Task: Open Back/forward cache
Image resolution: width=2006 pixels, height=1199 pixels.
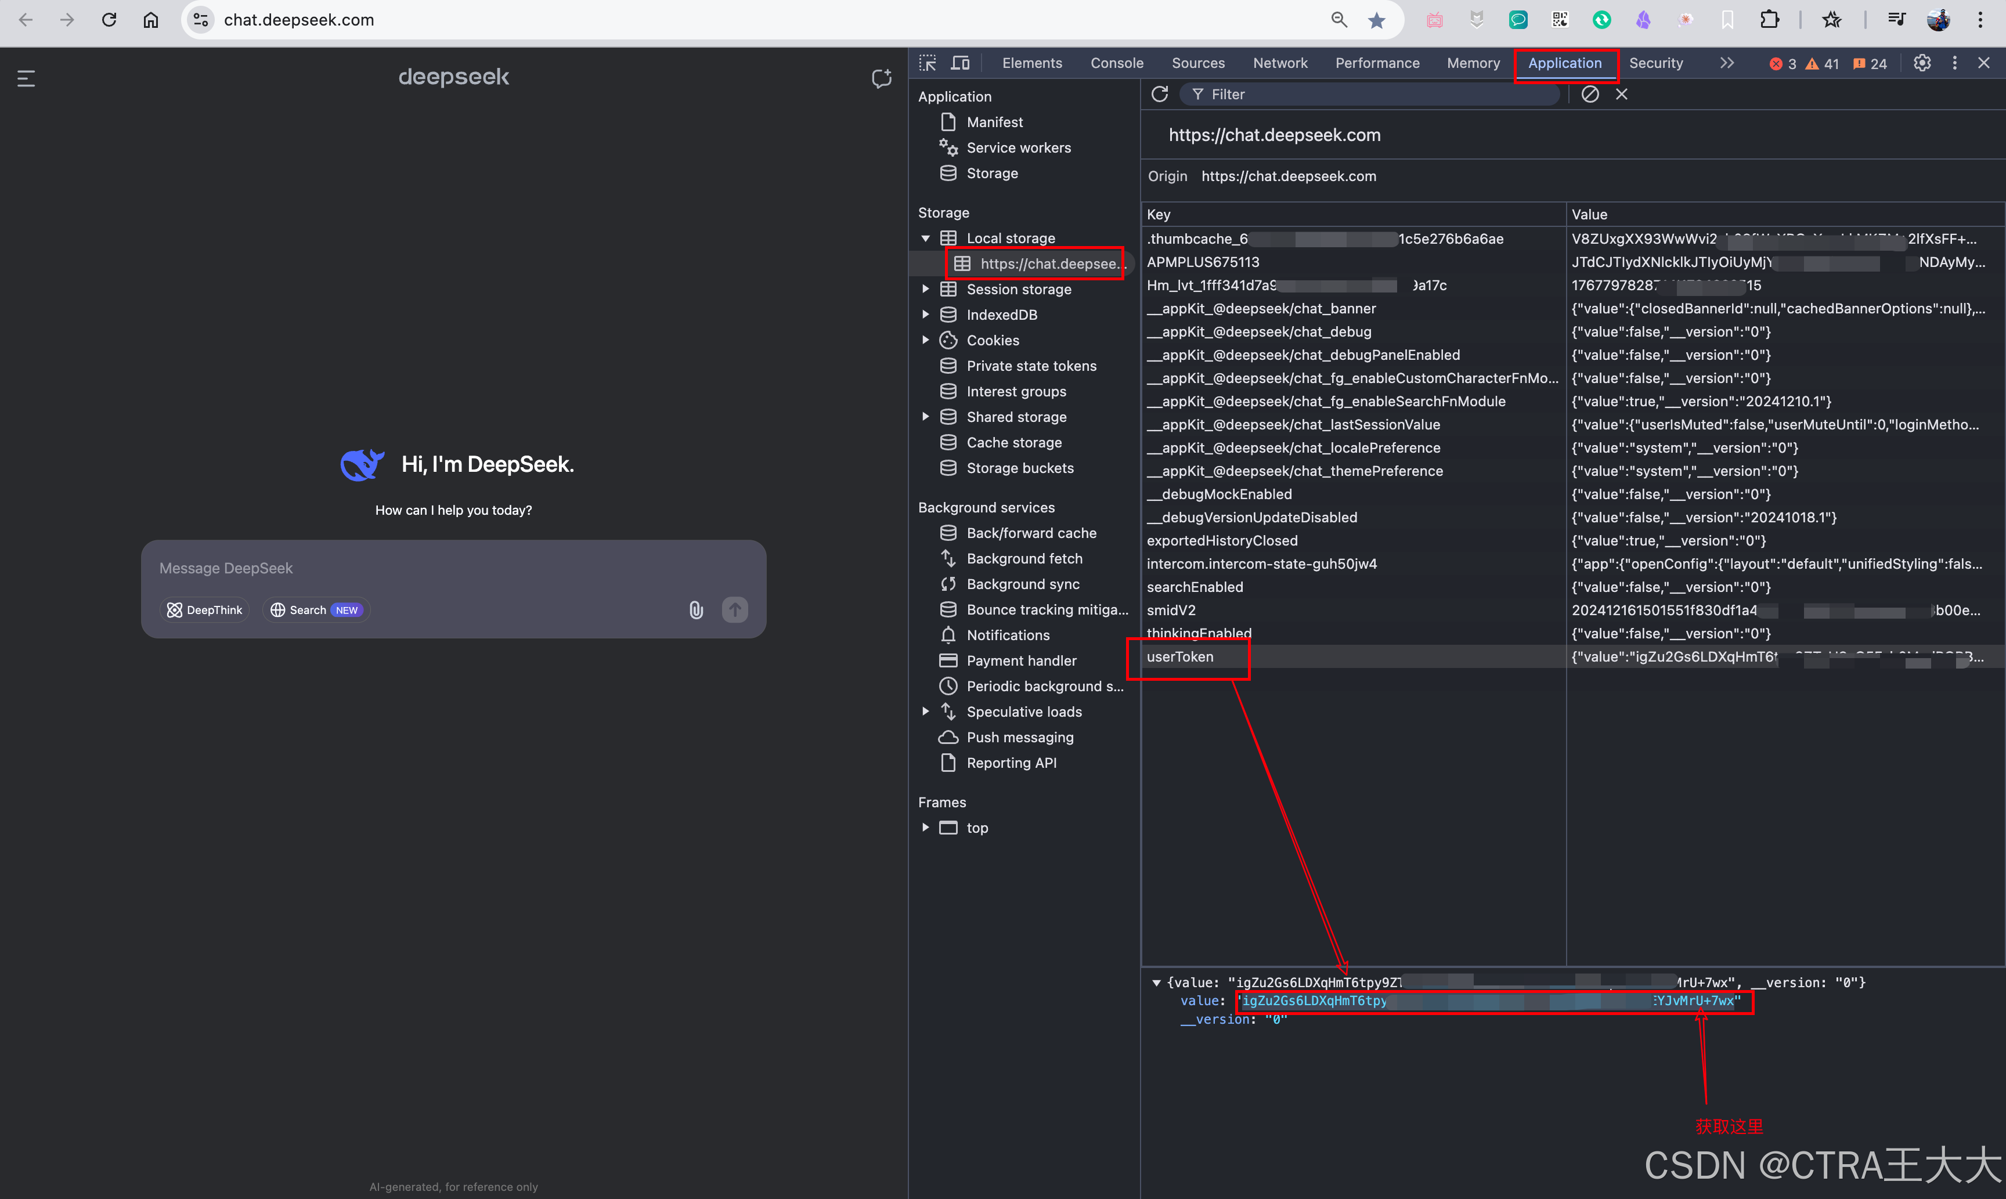Action: [x=1031, y=533]
